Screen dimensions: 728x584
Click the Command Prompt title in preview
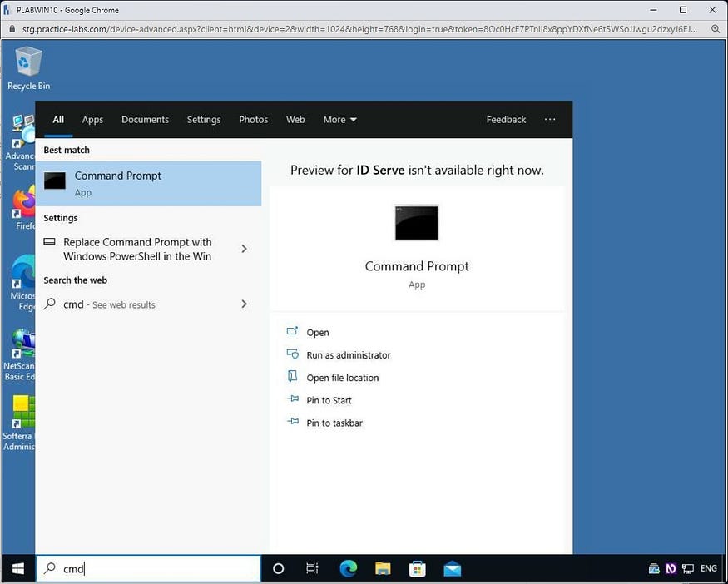pos(417,266)
